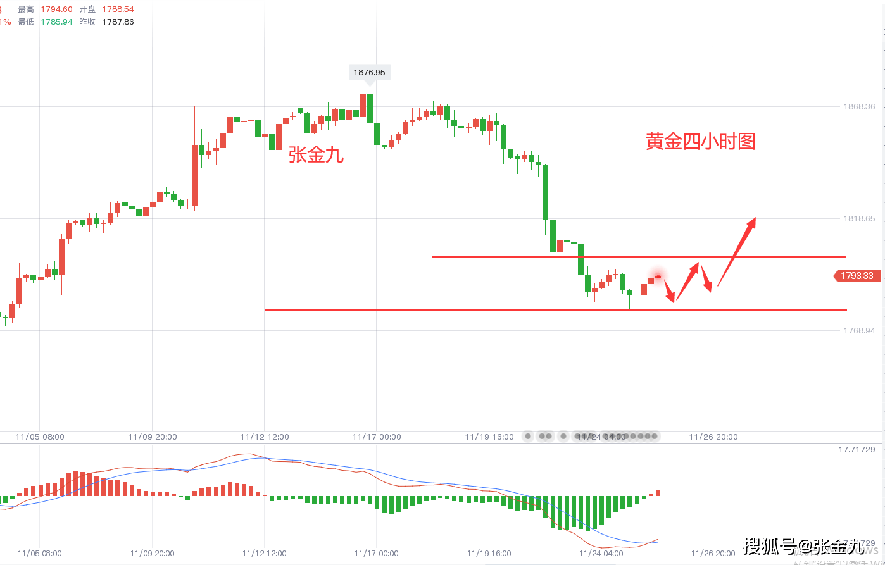The image size is (885, 565).
Task: Click 11/24 04:00 in the MACD panel axis
Action: (601, 553)
